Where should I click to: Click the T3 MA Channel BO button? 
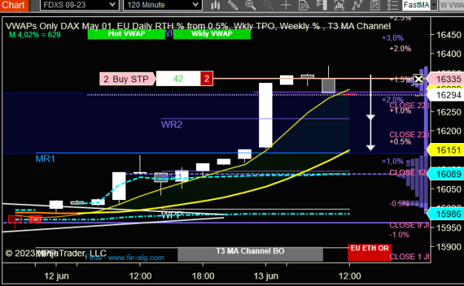click(250, 254)
